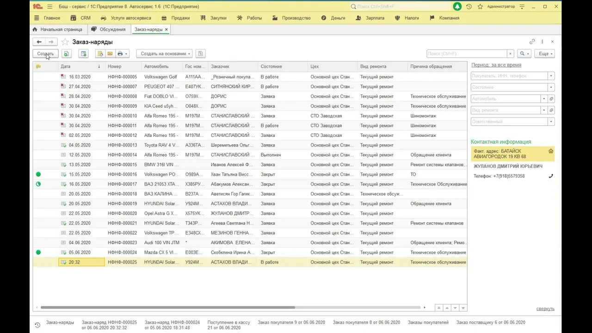Click the list search field Поиск (Ctrl+F)
Image resolution: width=592 pixels, height=333 pixels.
(x=467, y=54)
